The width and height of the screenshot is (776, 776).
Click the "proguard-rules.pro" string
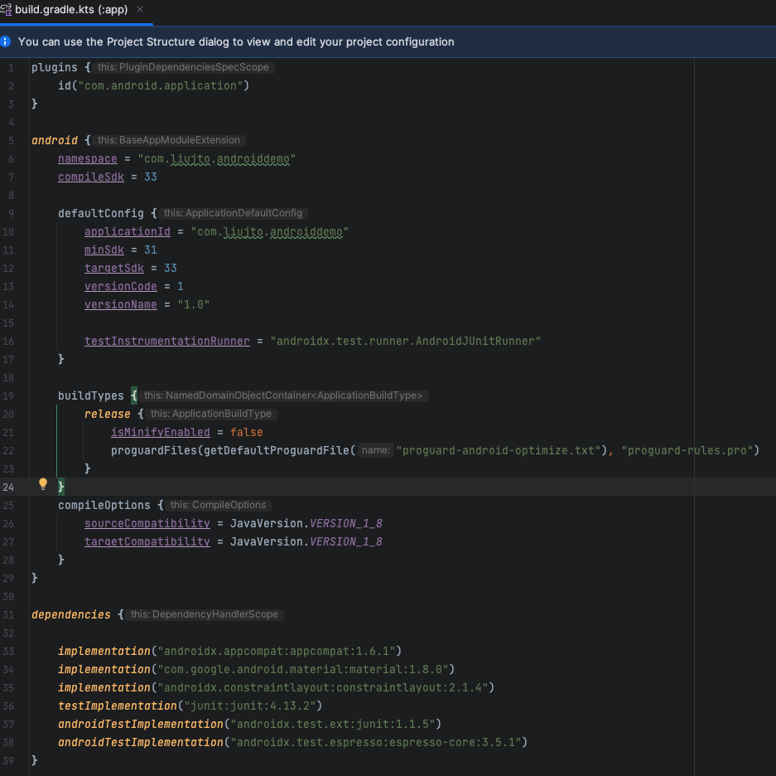(687, 450)
